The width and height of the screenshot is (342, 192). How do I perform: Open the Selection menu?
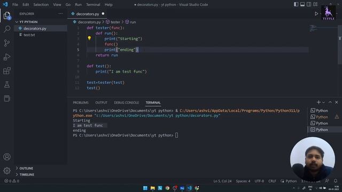click(x=41, y=4)
